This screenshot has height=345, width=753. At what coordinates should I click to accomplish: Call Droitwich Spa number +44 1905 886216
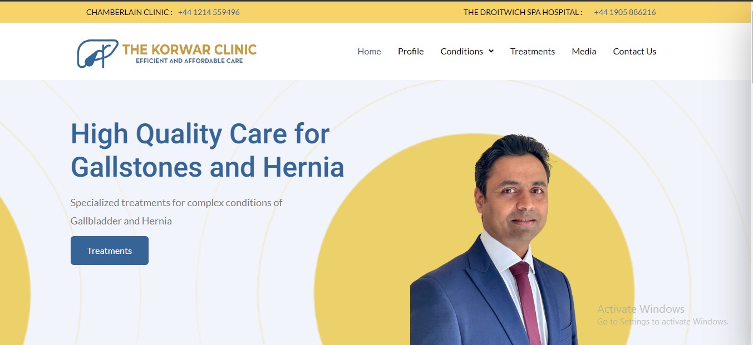coord(625,12)
